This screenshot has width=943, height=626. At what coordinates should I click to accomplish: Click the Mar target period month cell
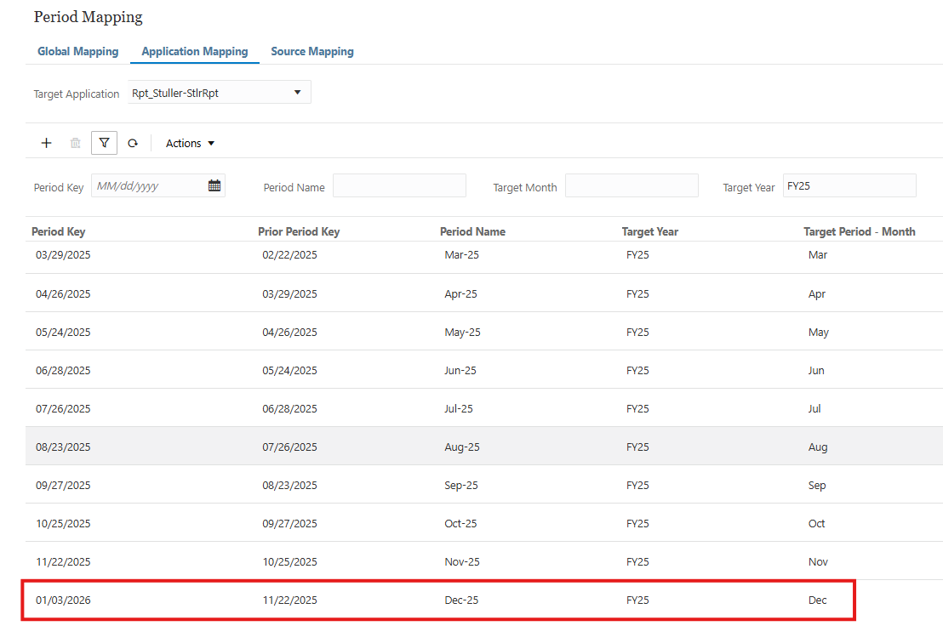(818, 254)
